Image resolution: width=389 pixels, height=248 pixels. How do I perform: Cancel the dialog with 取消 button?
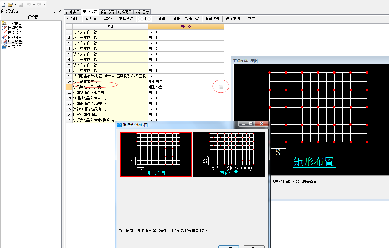point(254,247)
